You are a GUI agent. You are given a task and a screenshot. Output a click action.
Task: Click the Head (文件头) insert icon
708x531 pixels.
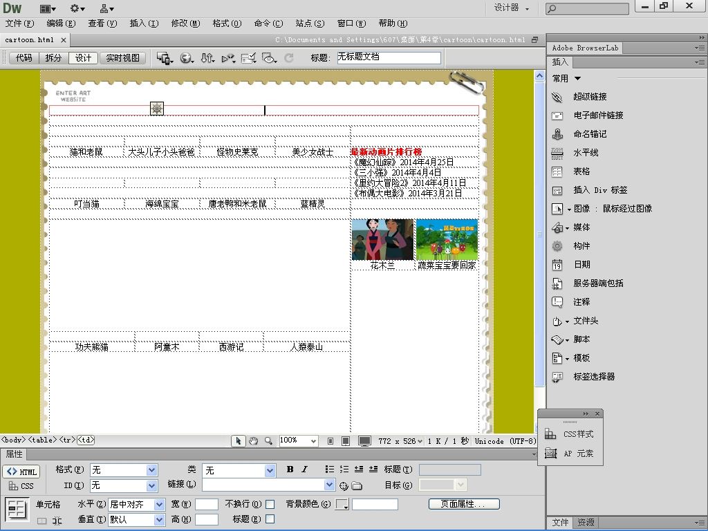click(x=557, y=321)
